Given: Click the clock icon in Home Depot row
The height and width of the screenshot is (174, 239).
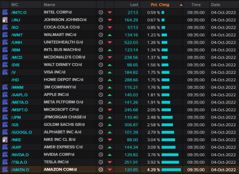Looking at the screenshot, I should coord(101,80).
